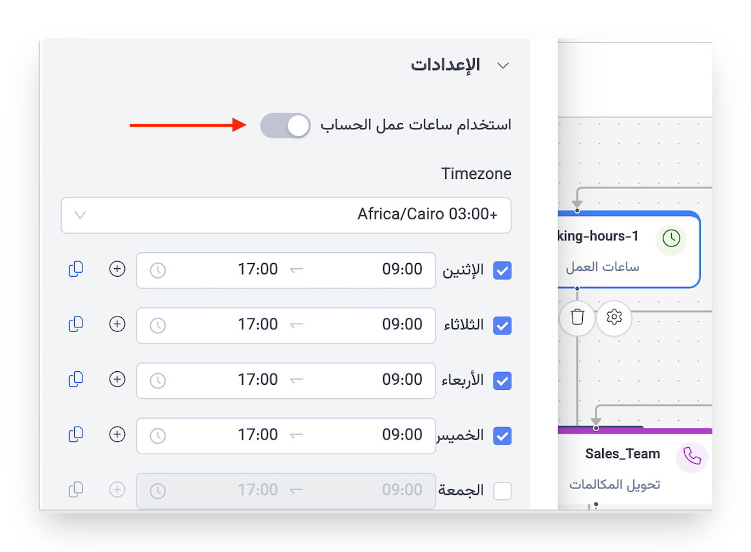Enable the Friday checkbox

point(502,491)
